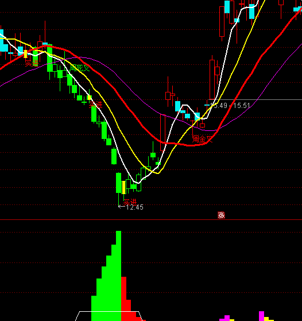Image resolution: width=302 pixels, height=321 pixels.
Task: Click the white trapezoid outline in the indicator panel
Action: tap(109, 316)
